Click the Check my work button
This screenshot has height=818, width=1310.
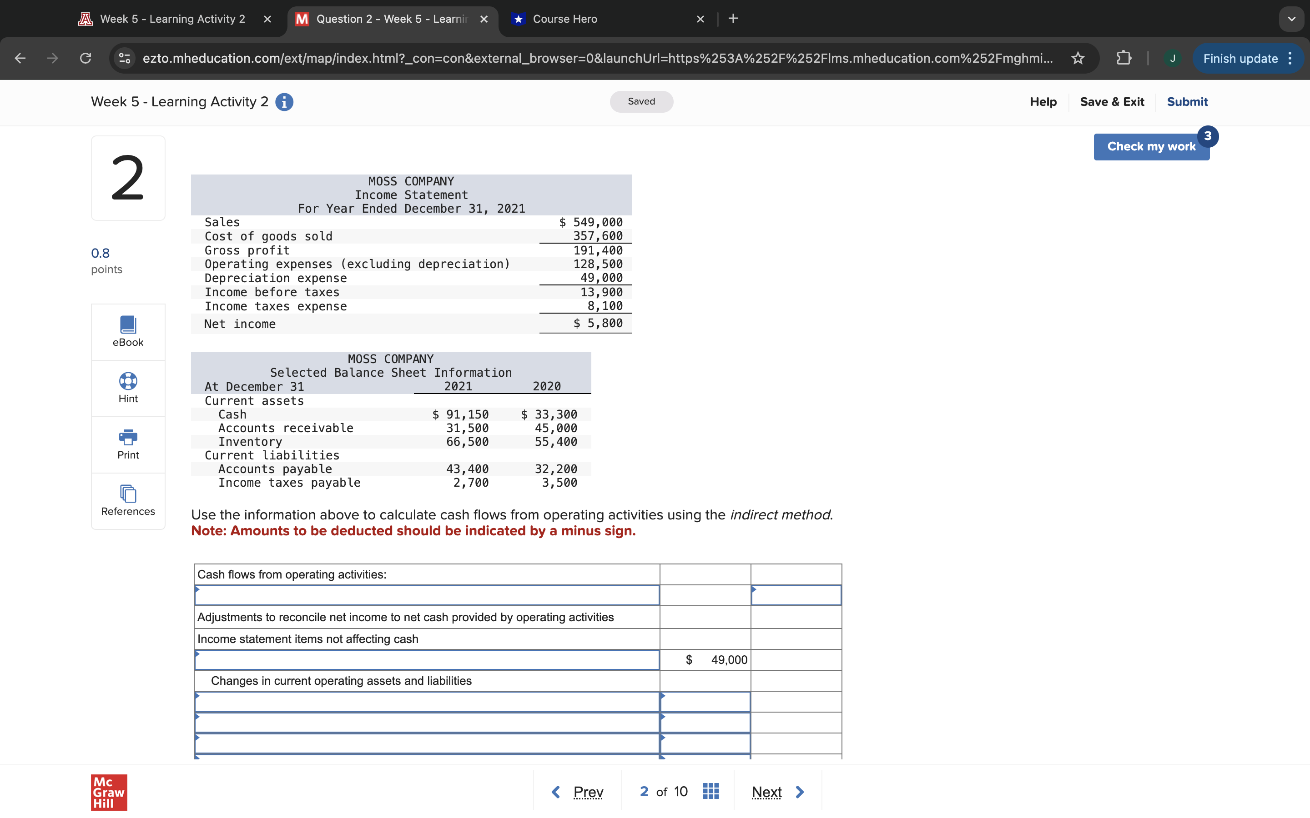pyautogui.click(x=1151, y=147)
